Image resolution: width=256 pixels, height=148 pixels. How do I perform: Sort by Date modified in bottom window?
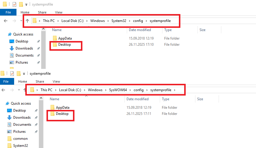tap(137, 99)
